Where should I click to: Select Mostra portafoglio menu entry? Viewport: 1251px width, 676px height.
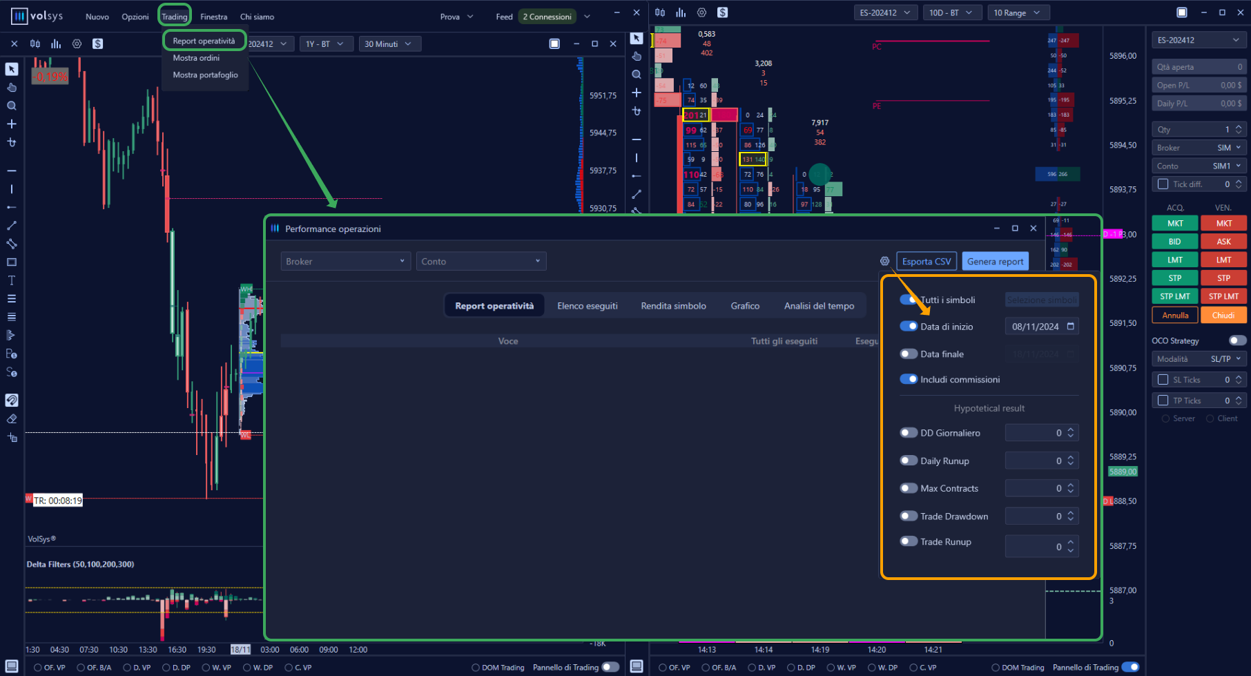pyautogui.click(x=205, y=75)
